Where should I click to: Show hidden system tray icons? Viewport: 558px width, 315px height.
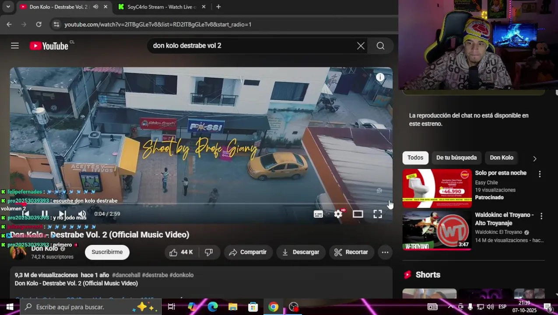[450, 307]
